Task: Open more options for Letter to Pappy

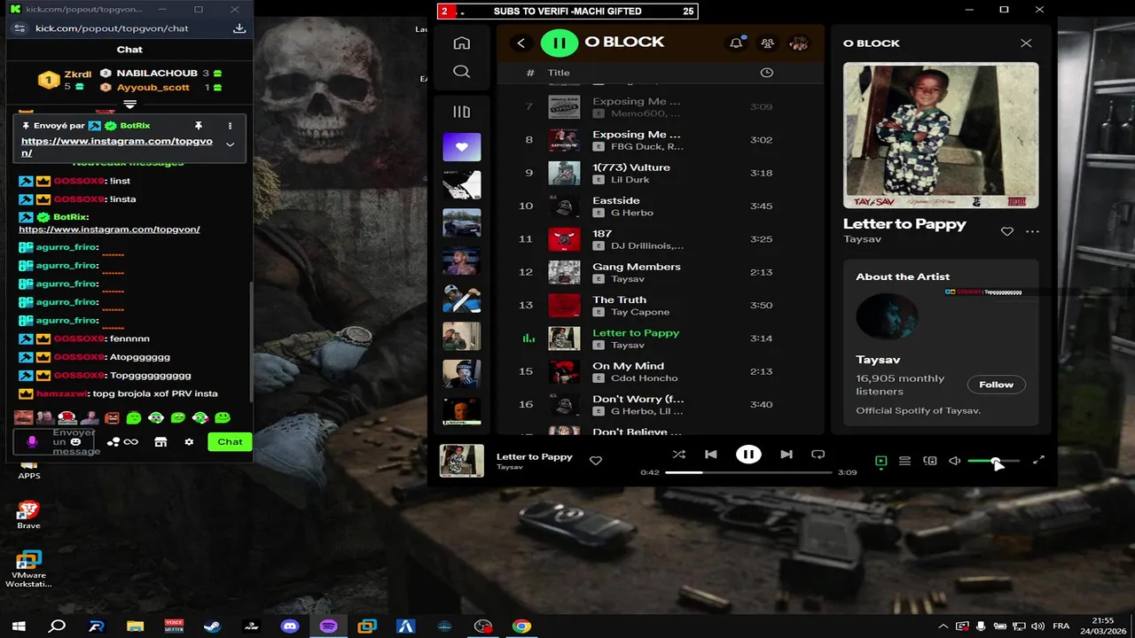Action: [x=1032, y=231]
